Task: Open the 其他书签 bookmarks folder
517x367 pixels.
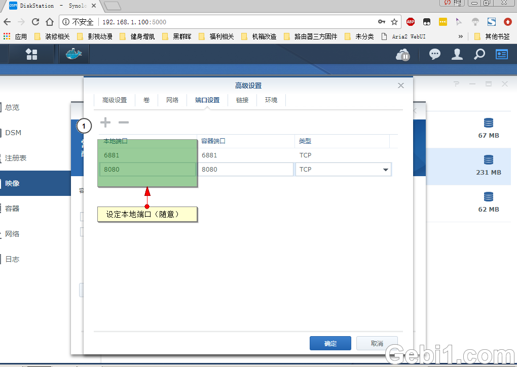Action: tap(494, 36)
